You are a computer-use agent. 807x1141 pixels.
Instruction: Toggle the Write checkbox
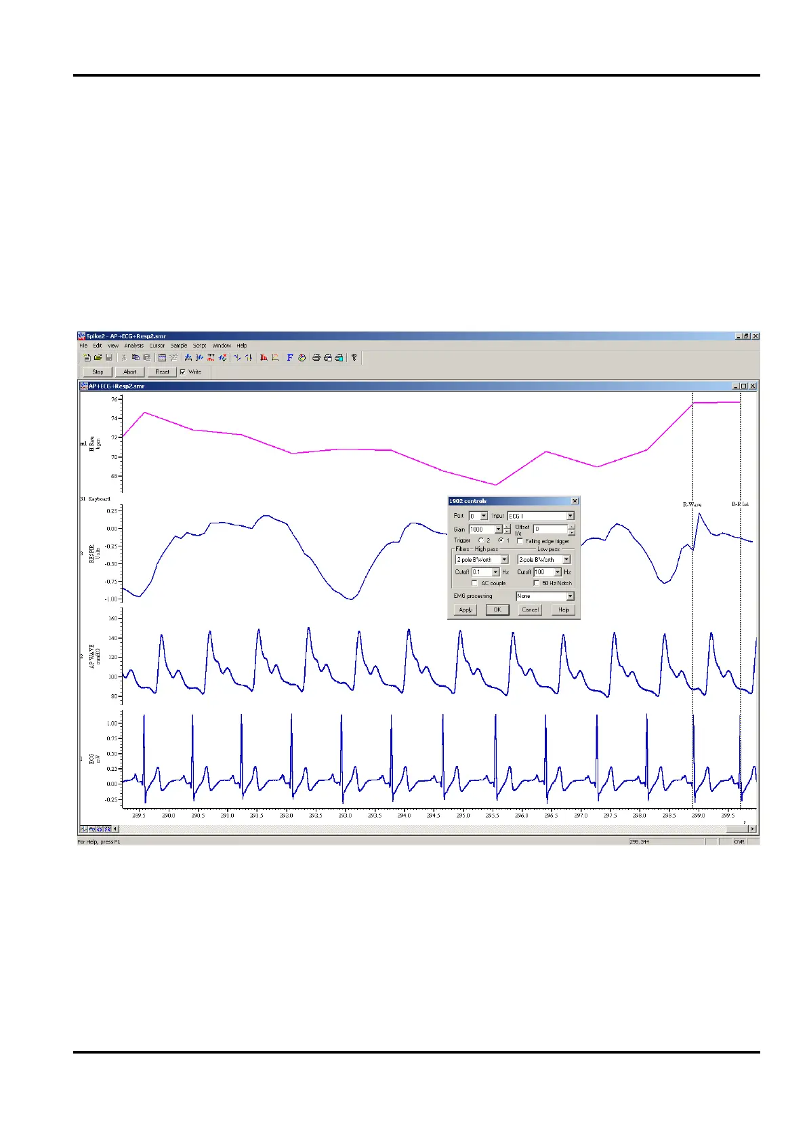click(183, 372)
